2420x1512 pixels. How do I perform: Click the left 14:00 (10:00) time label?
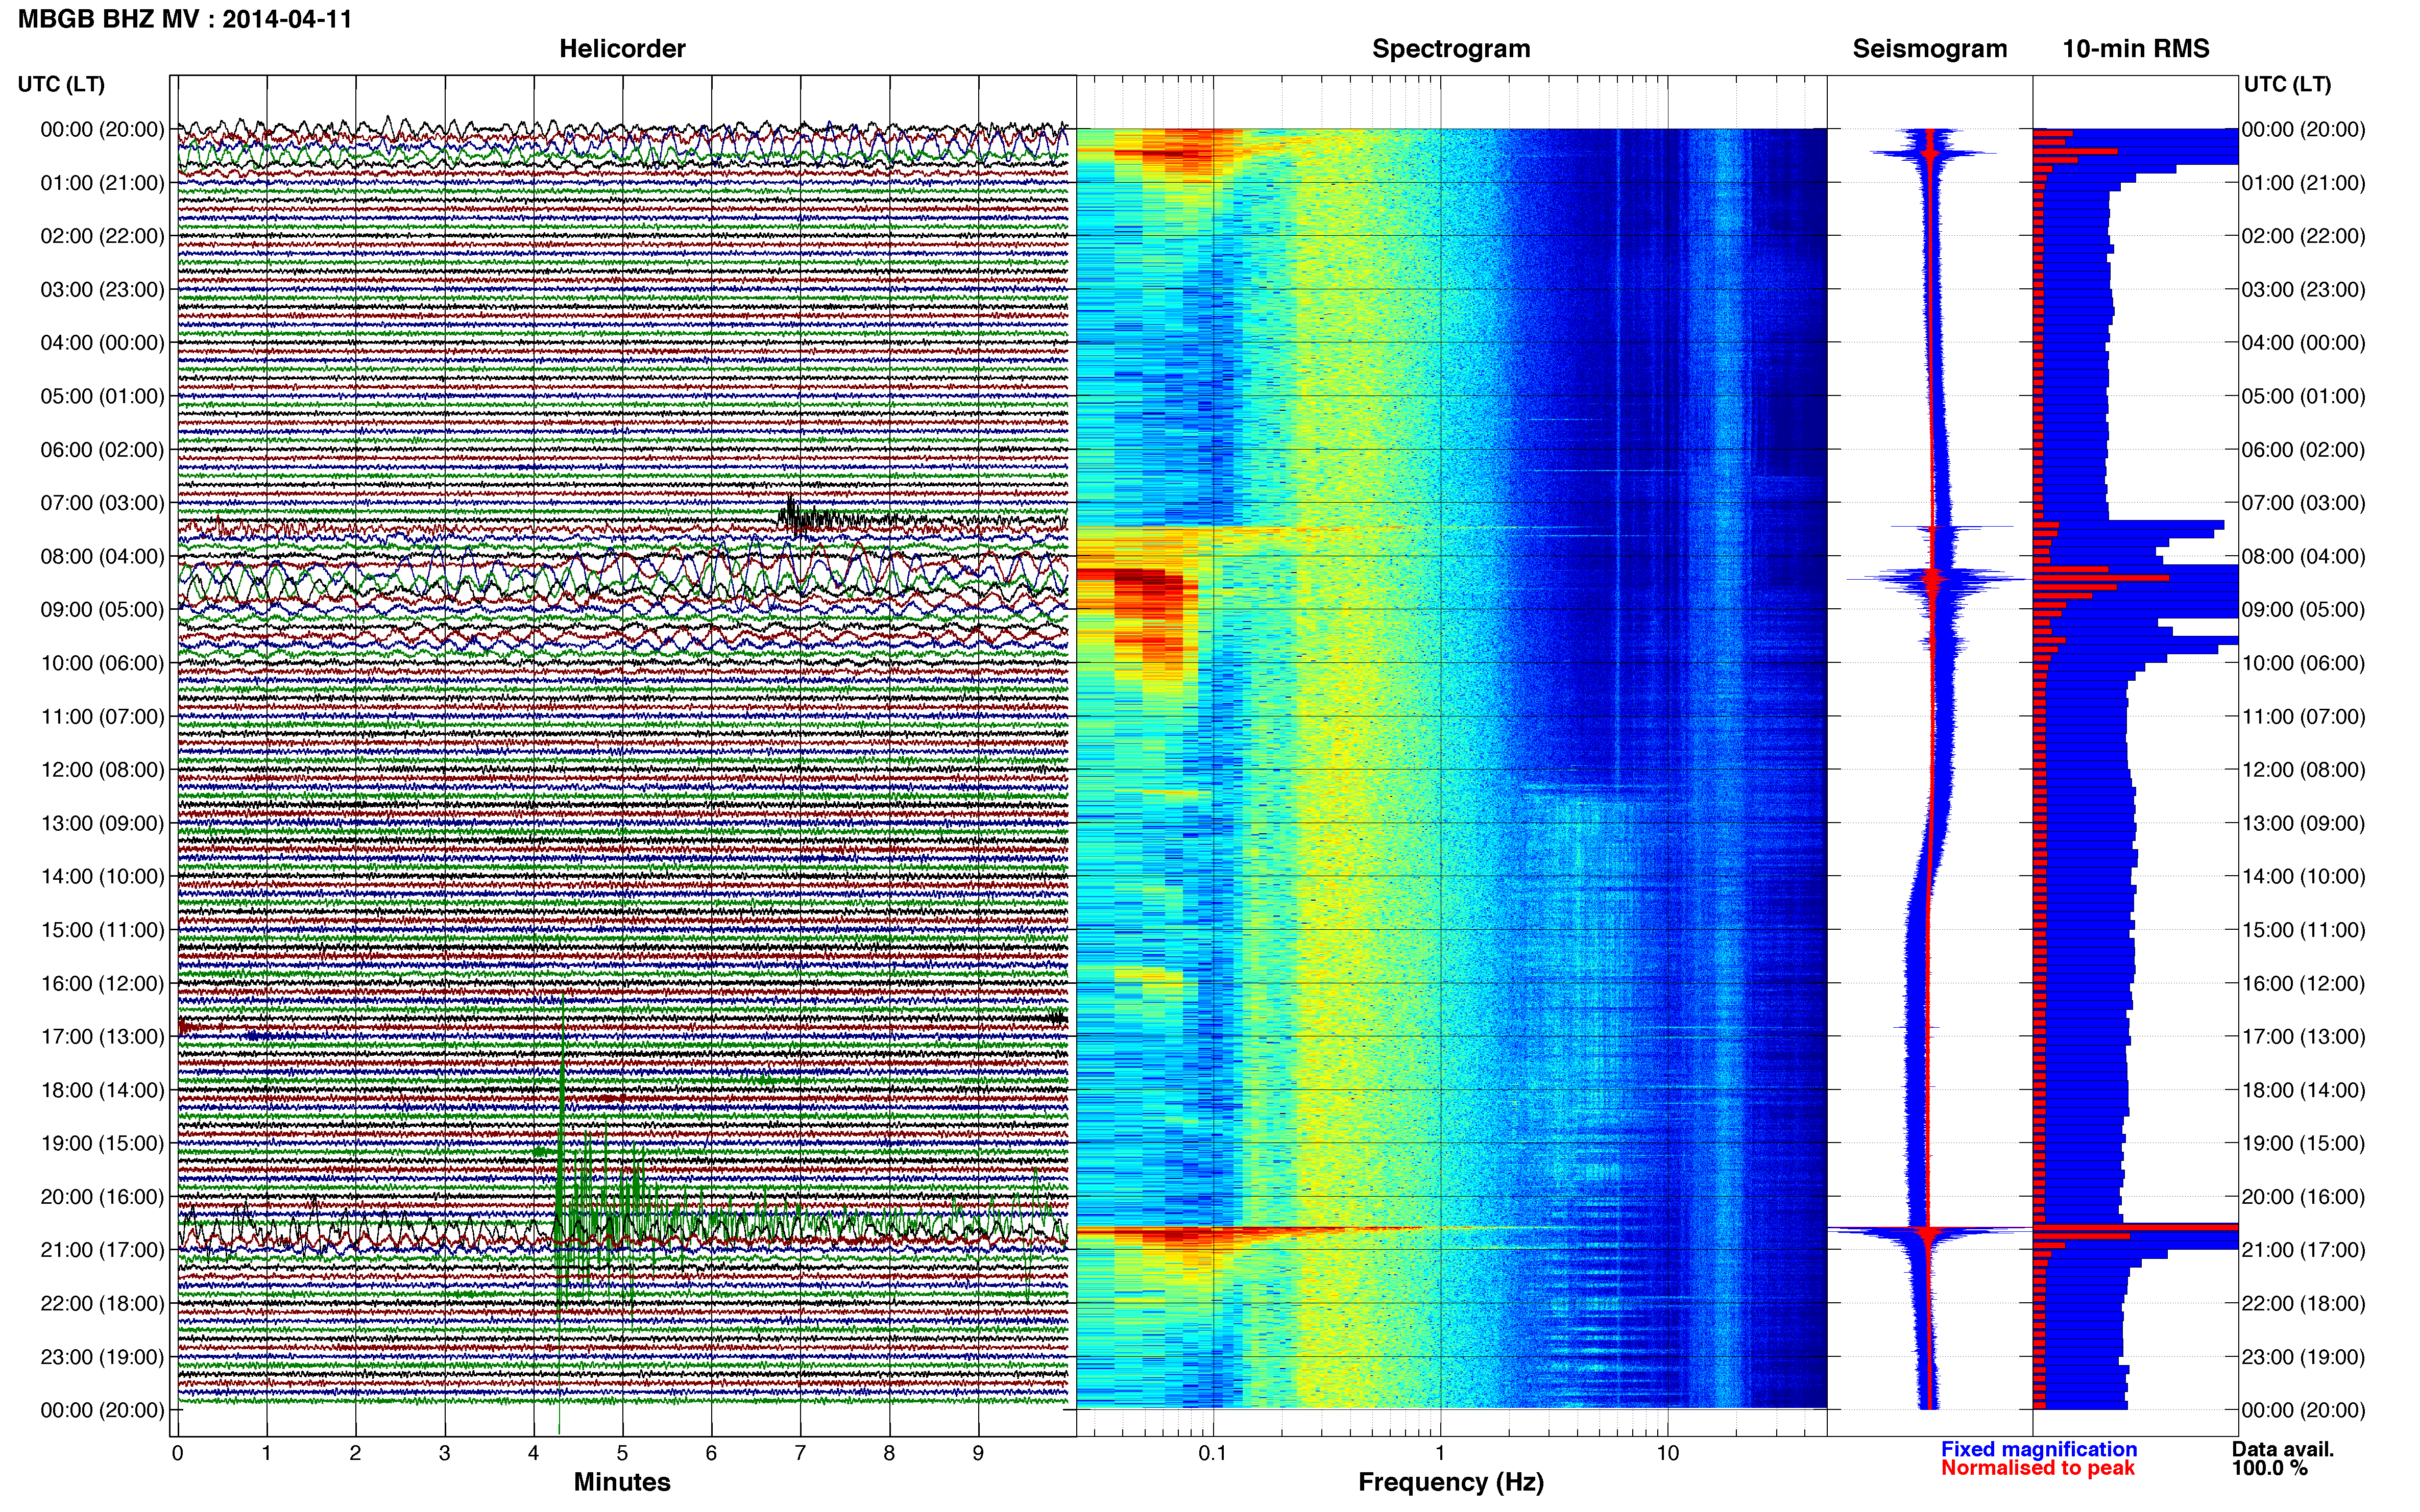pos(102,876)
